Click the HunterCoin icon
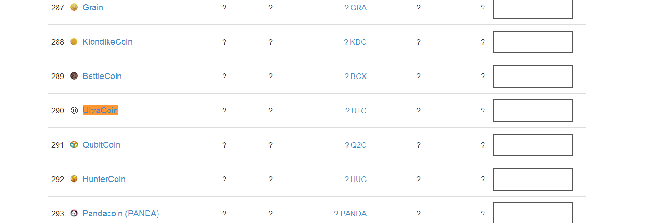The height and width of the screenshot is (223, 659). (x=74, y=179)
